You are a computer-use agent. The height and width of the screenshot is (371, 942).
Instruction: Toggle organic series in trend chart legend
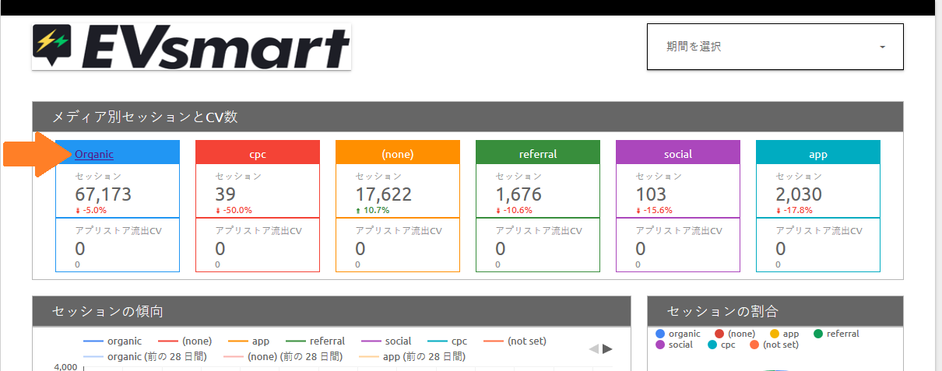(x=112, y=341)
